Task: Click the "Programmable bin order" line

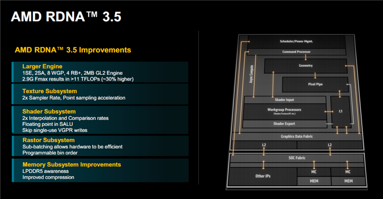Action: (50, 153)
